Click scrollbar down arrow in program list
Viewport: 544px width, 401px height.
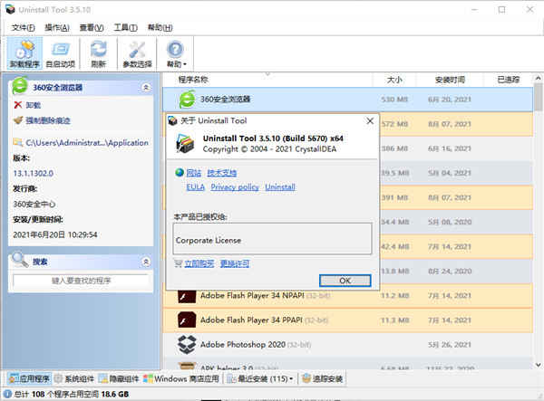(538, 365)
